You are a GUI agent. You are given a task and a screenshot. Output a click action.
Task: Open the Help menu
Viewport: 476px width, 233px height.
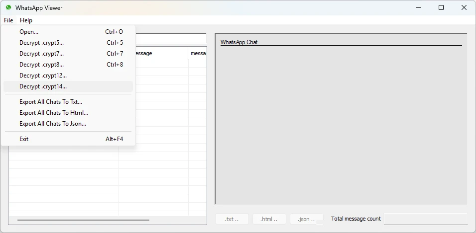point(26,20)
